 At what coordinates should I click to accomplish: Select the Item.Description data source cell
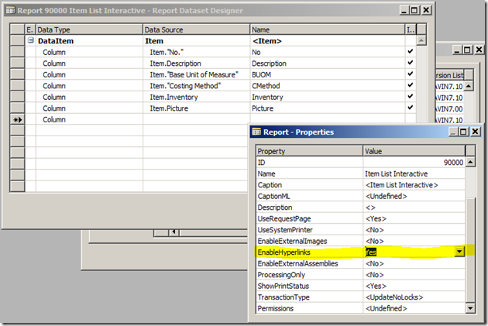[x=197, y=63]
